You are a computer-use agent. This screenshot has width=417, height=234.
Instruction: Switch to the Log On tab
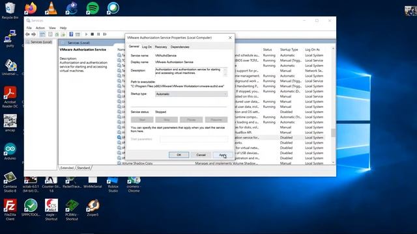pos(147,47)
